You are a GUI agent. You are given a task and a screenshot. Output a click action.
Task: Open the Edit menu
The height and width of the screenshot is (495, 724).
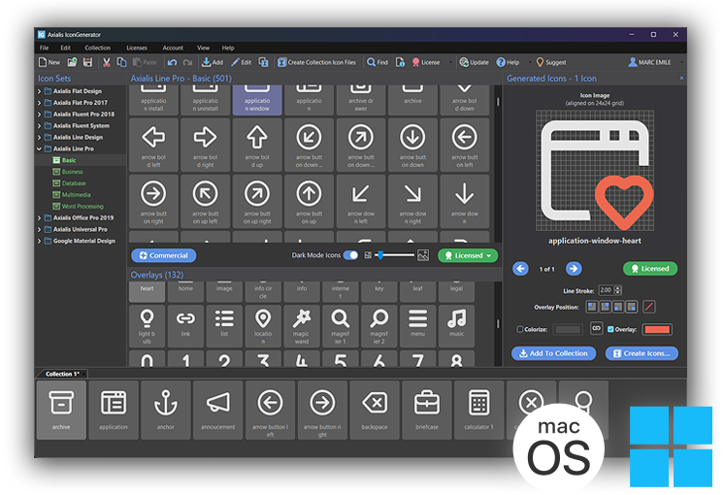pyautogui.click(x=66, y=48)
